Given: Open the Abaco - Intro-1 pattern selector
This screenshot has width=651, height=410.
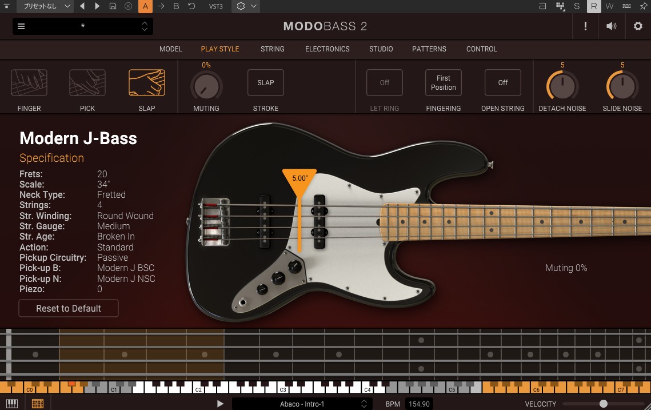Looking at the screenshot, I should click(x=302, y=404).
